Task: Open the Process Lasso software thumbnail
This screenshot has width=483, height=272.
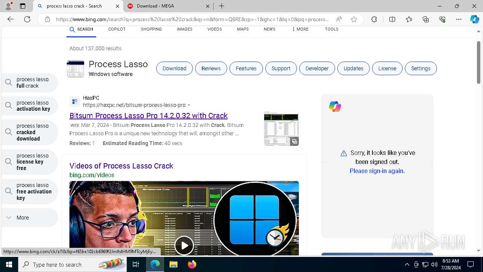Action: [x=75, y=69]
